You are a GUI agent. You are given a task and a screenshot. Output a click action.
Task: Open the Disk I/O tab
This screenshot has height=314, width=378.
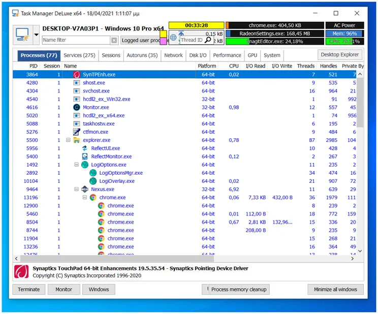coord(198,55)
